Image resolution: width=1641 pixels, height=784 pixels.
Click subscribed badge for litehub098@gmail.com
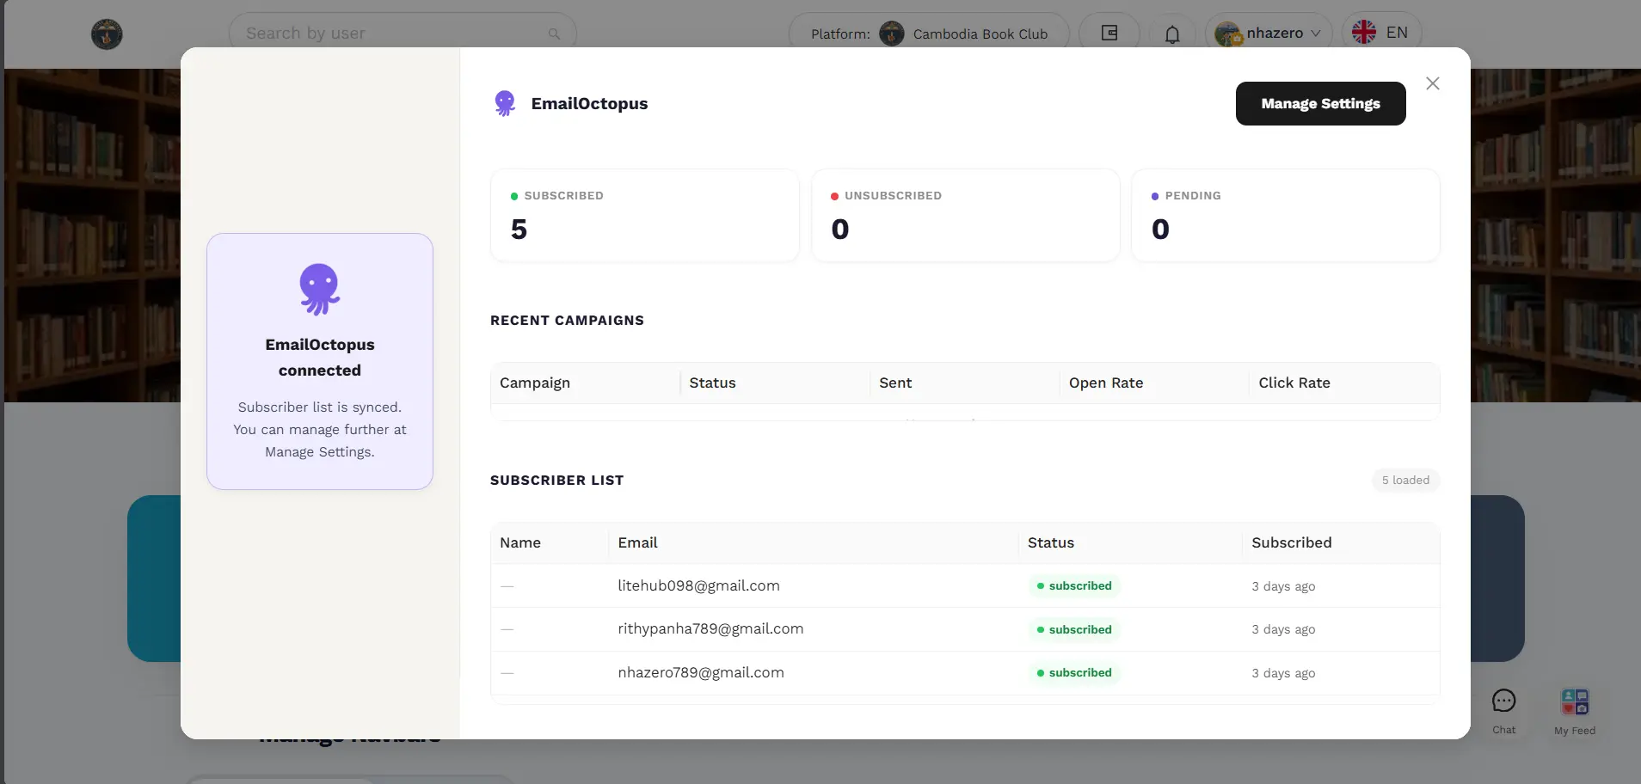(x=1074, y=585)
